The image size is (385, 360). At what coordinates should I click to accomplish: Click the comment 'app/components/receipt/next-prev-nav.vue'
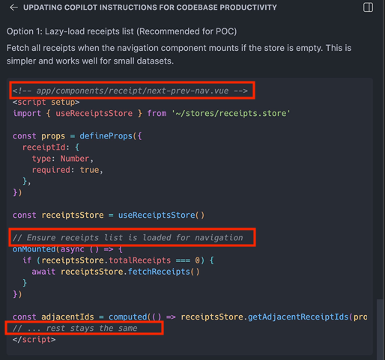(130, 91)
